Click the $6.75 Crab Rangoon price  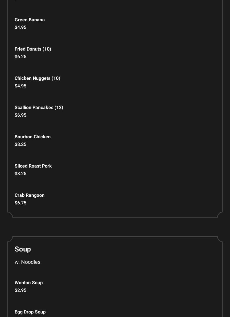[21, 203]
